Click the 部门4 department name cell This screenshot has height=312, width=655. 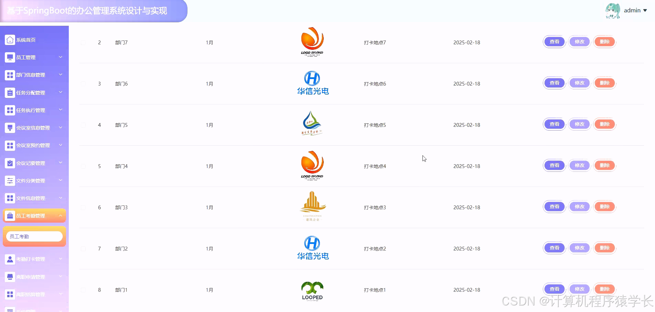click(x=121, y=166)
